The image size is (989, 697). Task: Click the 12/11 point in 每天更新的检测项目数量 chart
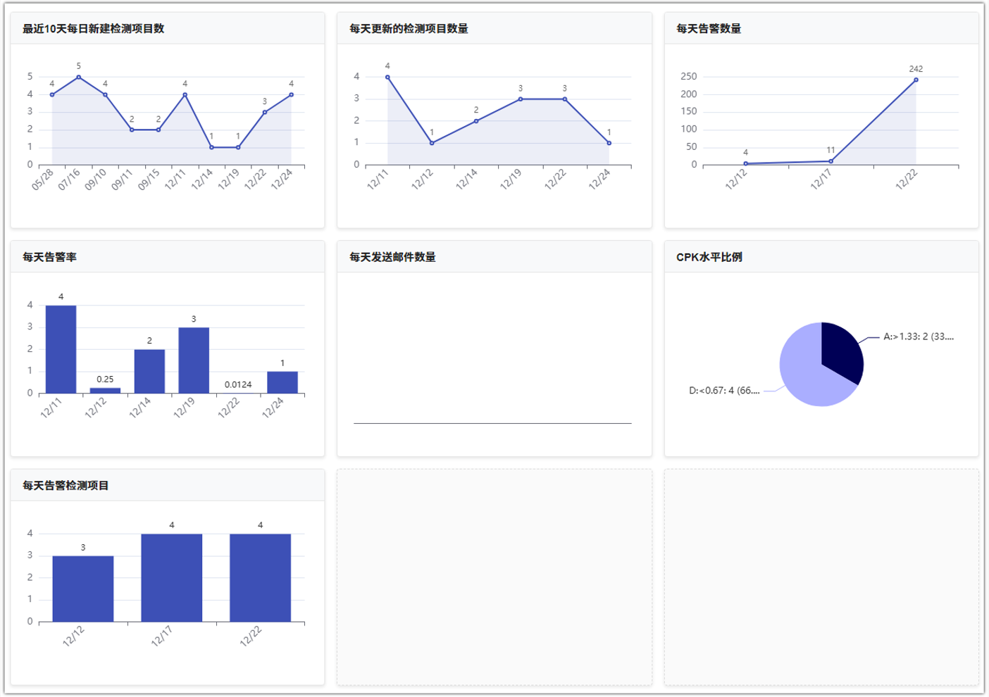click(387, 77)
